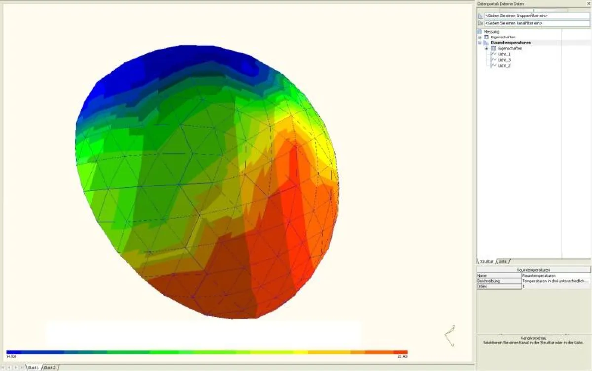Select the Messung tree node
The image size is (592, 371).
point(491,32)
